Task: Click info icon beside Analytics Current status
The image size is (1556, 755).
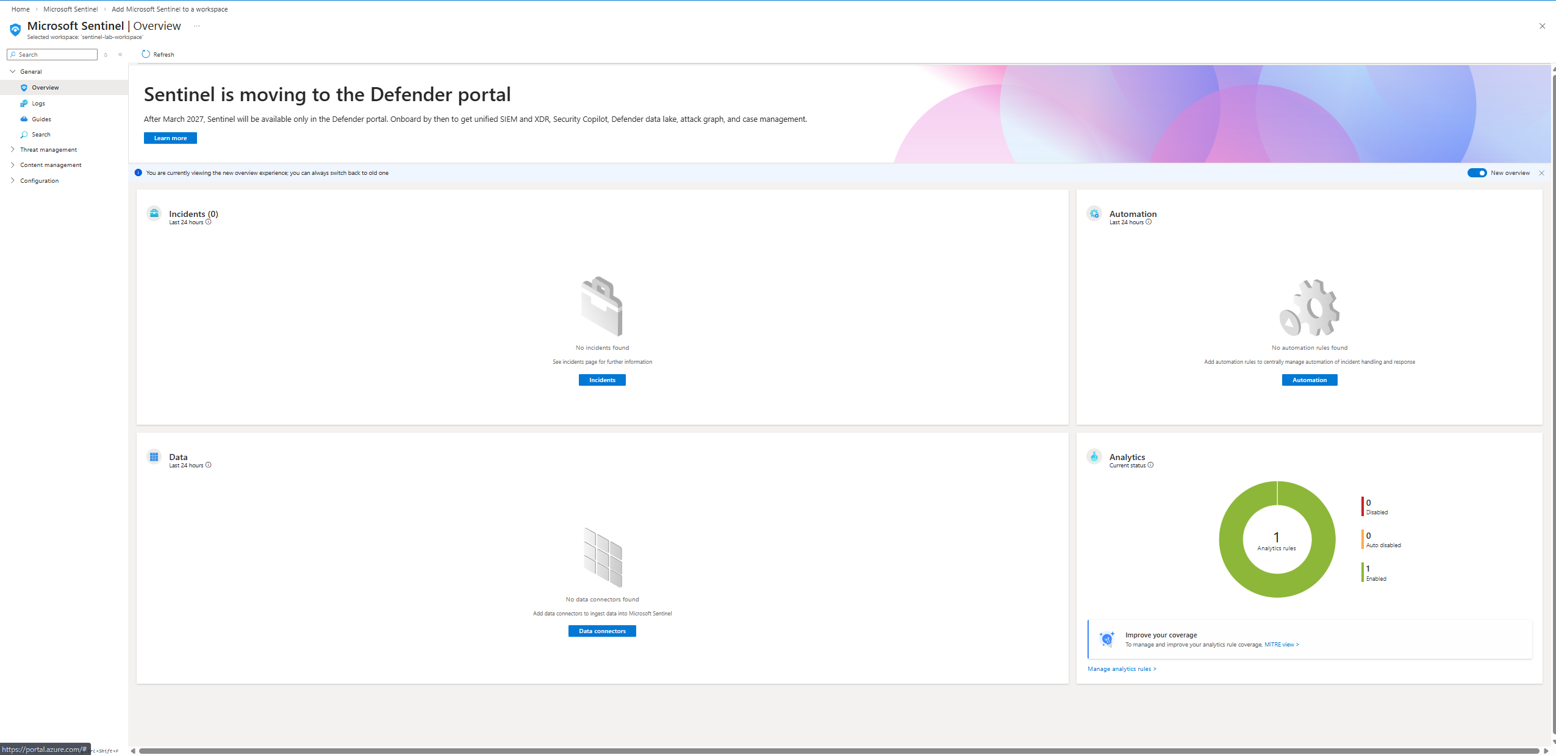Action: point(1151,466)
